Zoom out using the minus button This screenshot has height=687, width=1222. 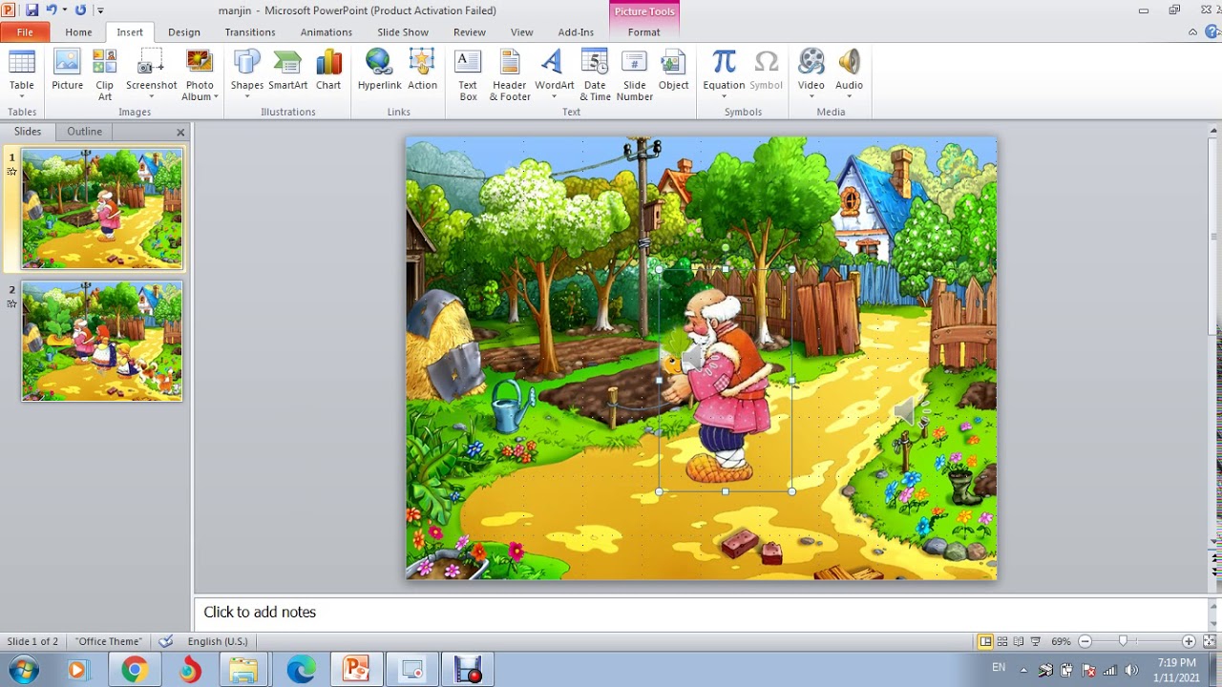[x=1085, y=641]
